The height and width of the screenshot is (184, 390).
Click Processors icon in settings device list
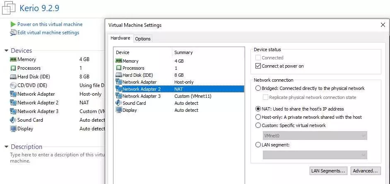[x=119, y=68]
